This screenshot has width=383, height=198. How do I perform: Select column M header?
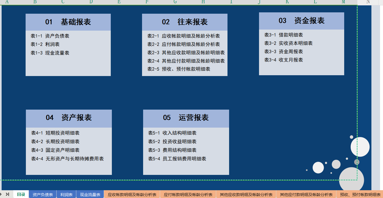coord(343,2)
